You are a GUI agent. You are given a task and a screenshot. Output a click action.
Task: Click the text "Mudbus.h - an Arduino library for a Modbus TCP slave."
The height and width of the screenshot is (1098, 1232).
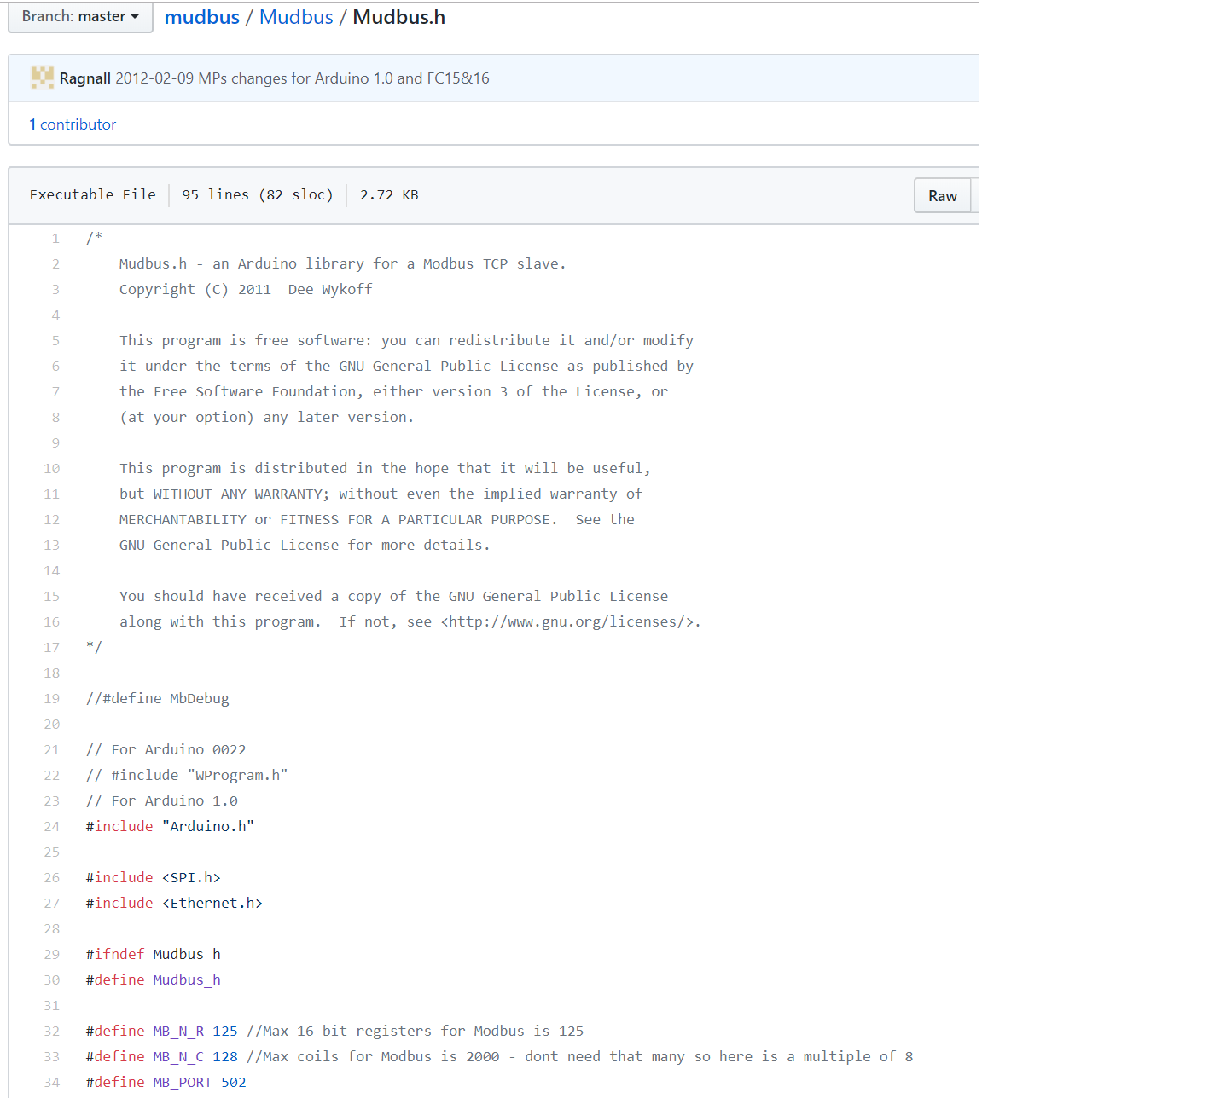tap(342, 264)
